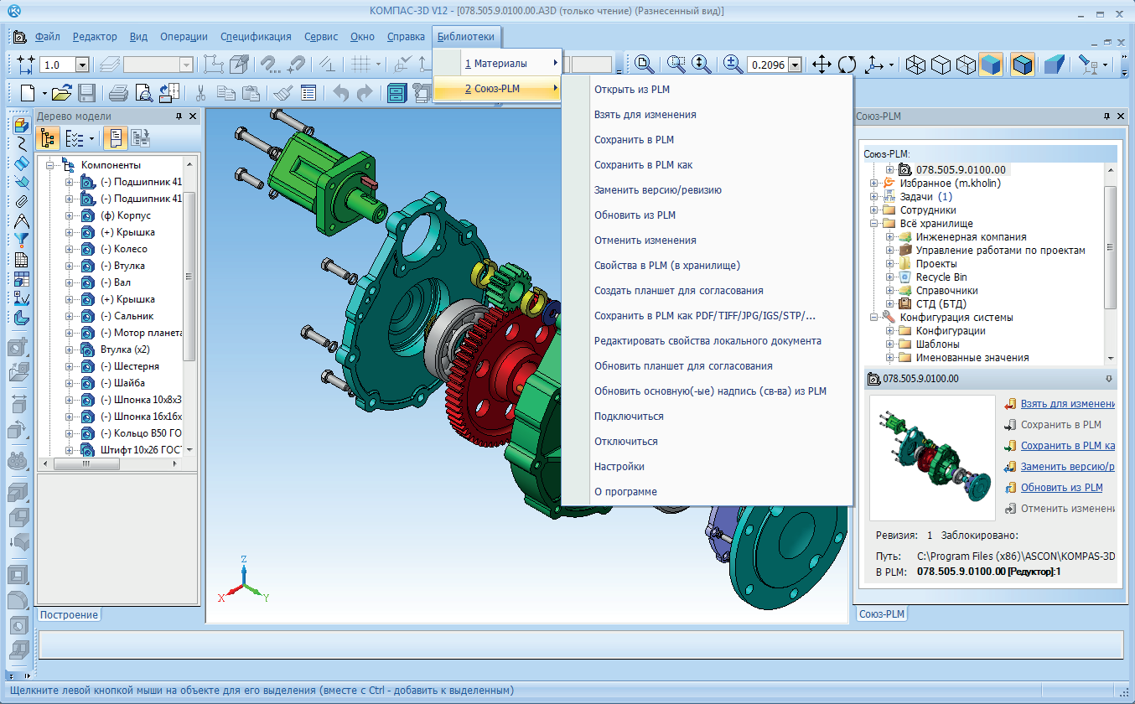Open the current step 1.0 dropdown
Screen dimensions: 1135x704
point(82,65)
